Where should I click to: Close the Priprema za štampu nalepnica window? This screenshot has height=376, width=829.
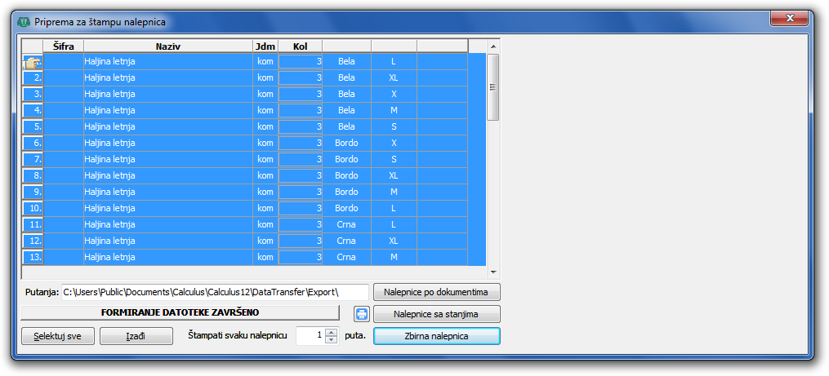pyautogui.click(x=789, y=19)
